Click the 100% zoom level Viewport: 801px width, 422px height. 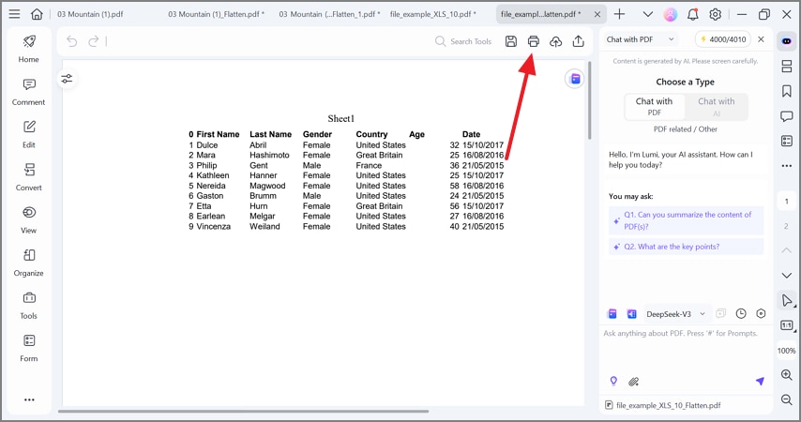coord(787,351)
